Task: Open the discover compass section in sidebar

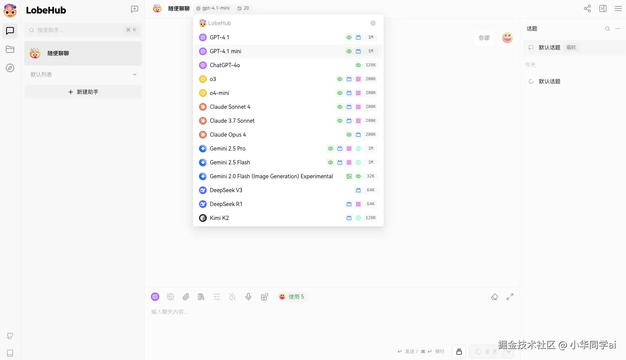Action: 10,68
